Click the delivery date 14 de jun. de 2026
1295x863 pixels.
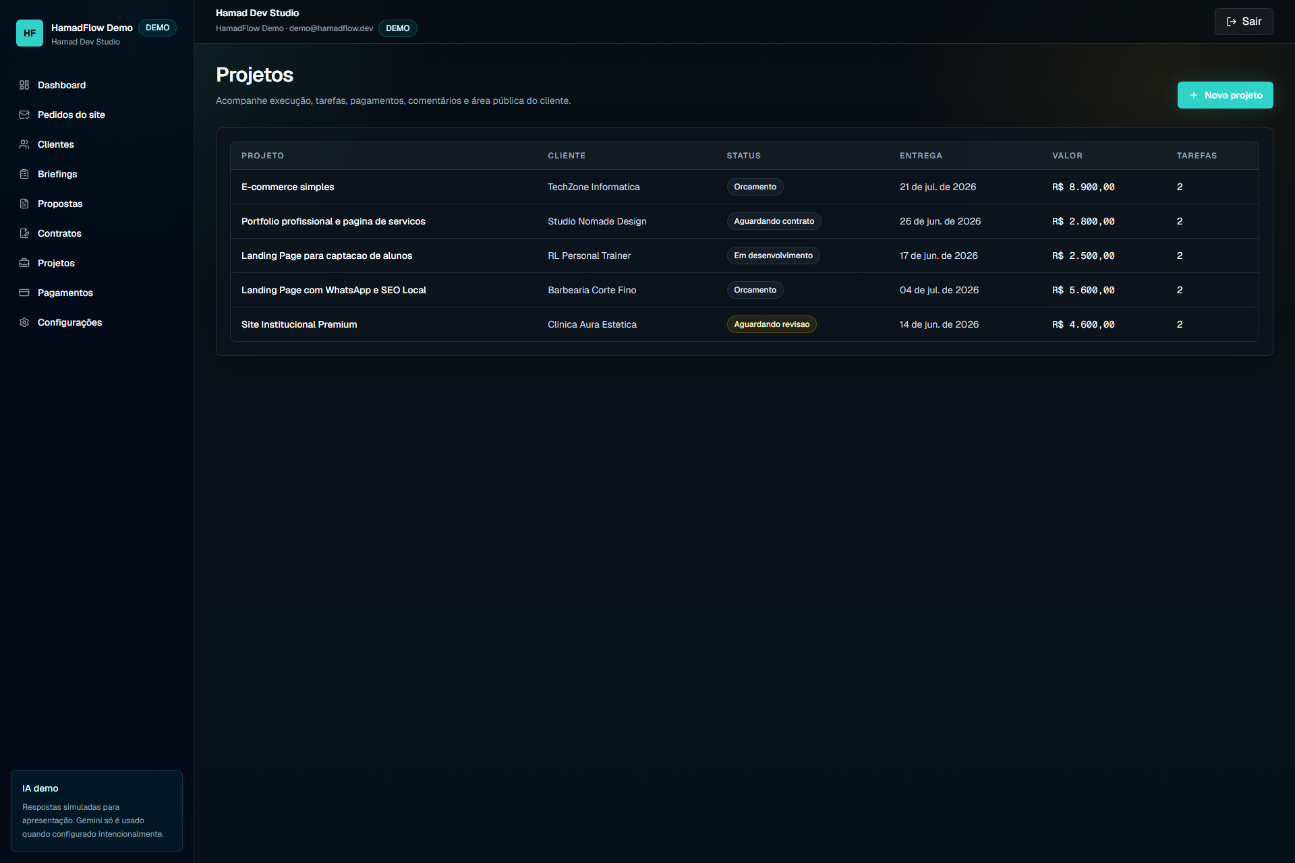[x=939, y=324]
